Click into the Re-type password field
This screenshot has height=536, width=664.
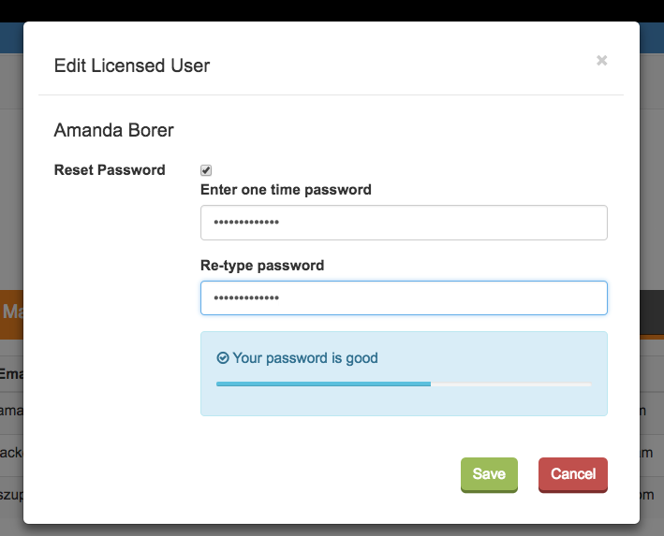coord(404,298)
